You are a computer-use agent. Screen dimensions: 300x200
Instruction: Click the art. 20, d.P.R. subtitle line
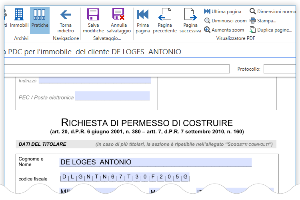tap(147, 132)
